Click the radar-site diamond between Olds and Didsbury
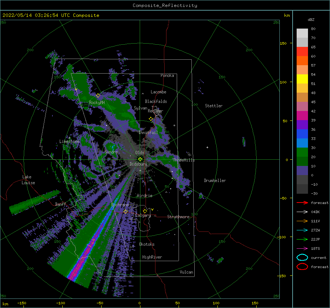 (140, 159)
